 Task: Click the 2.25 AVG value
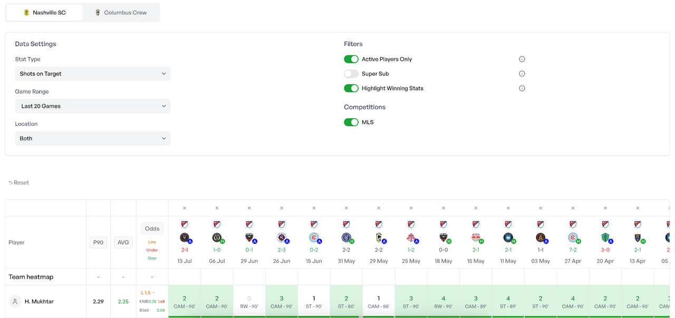(x=123, y=302)
